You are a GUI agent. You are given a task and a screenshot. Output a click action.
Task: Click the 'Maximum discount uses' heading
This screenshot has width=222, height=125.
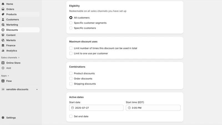(83, 41)
